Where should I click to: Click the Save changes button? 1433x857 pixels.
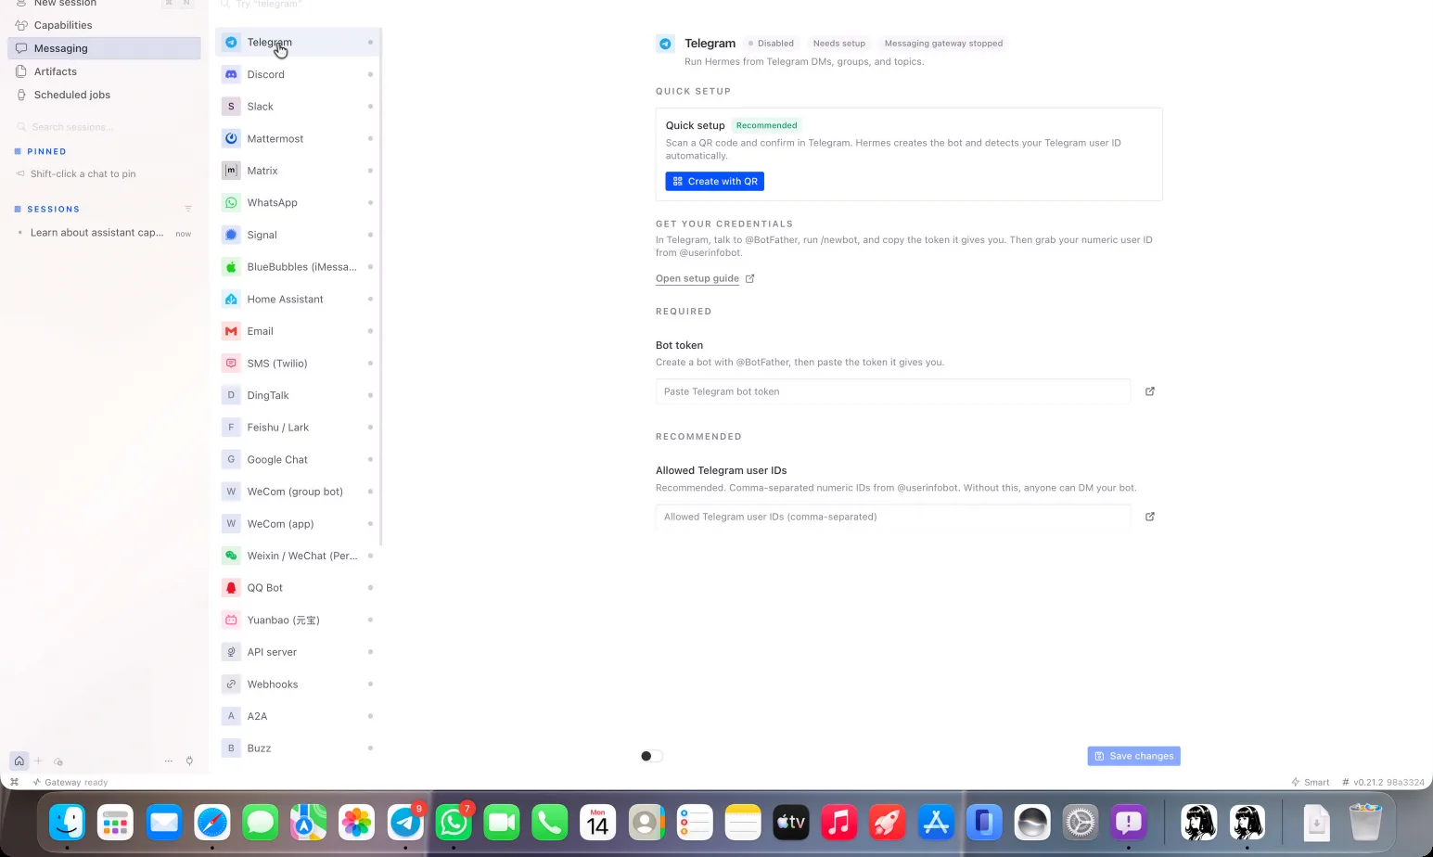pyautogui.click(x=1133, y=756)
